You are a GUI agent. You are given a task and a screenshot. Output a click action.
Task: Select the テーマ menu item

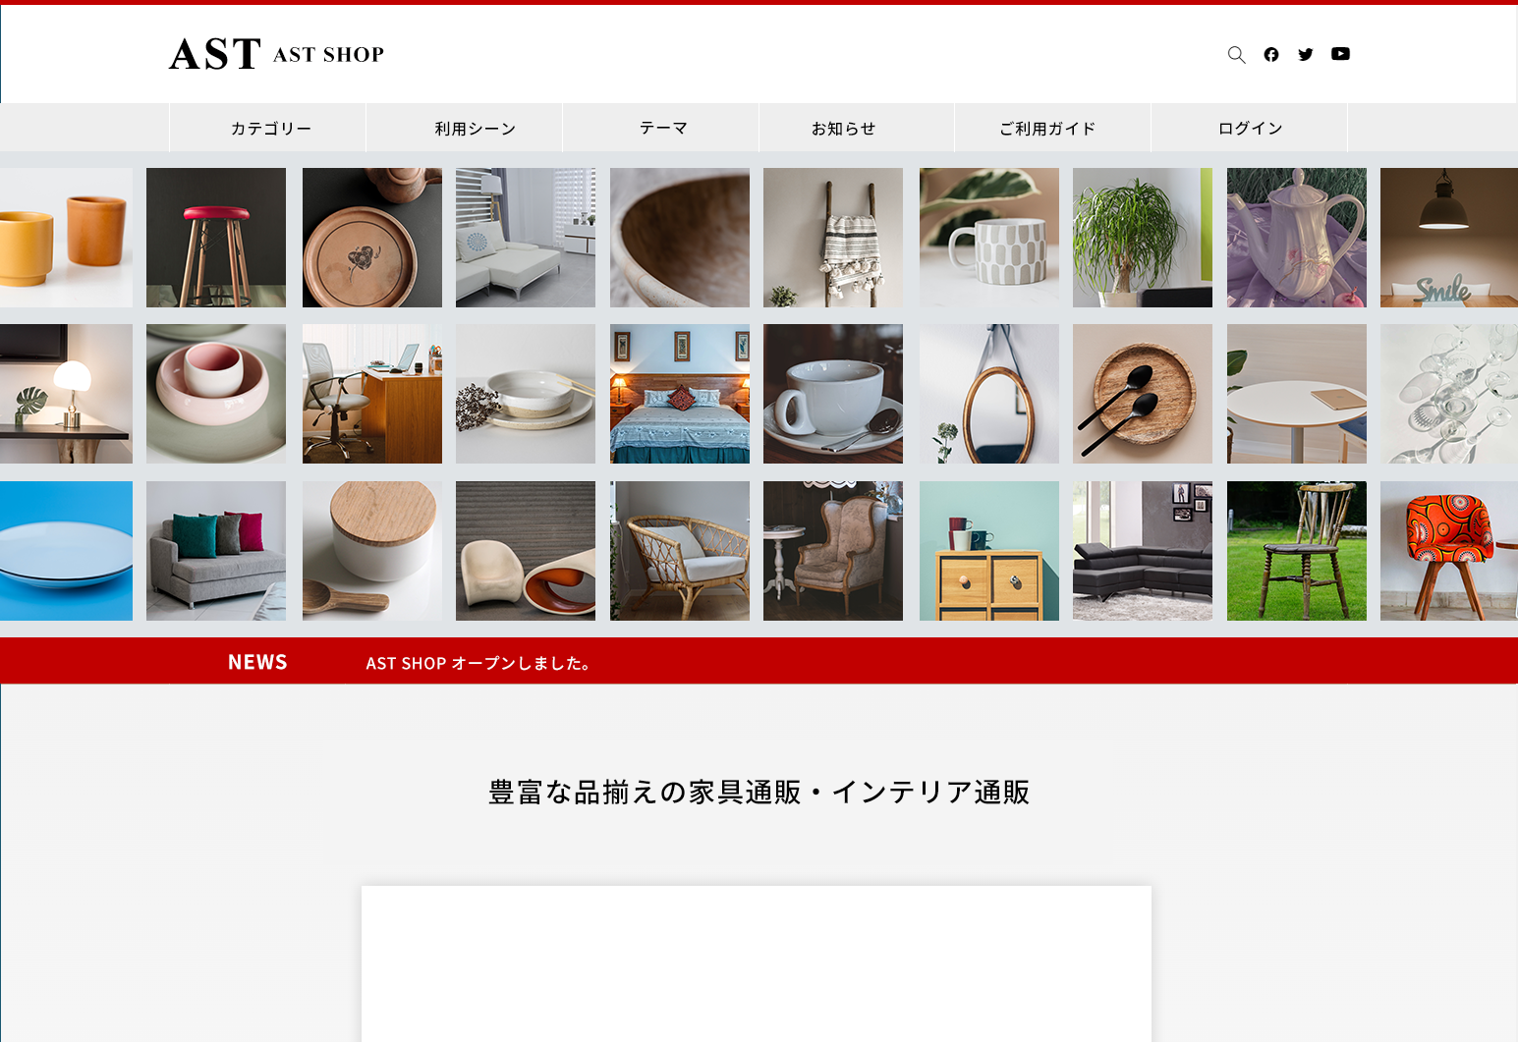663,129
